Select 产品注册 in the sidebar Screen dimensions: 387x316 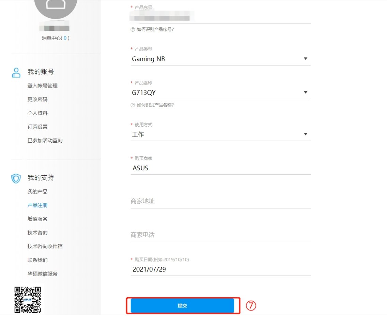(x=38, y=205)
